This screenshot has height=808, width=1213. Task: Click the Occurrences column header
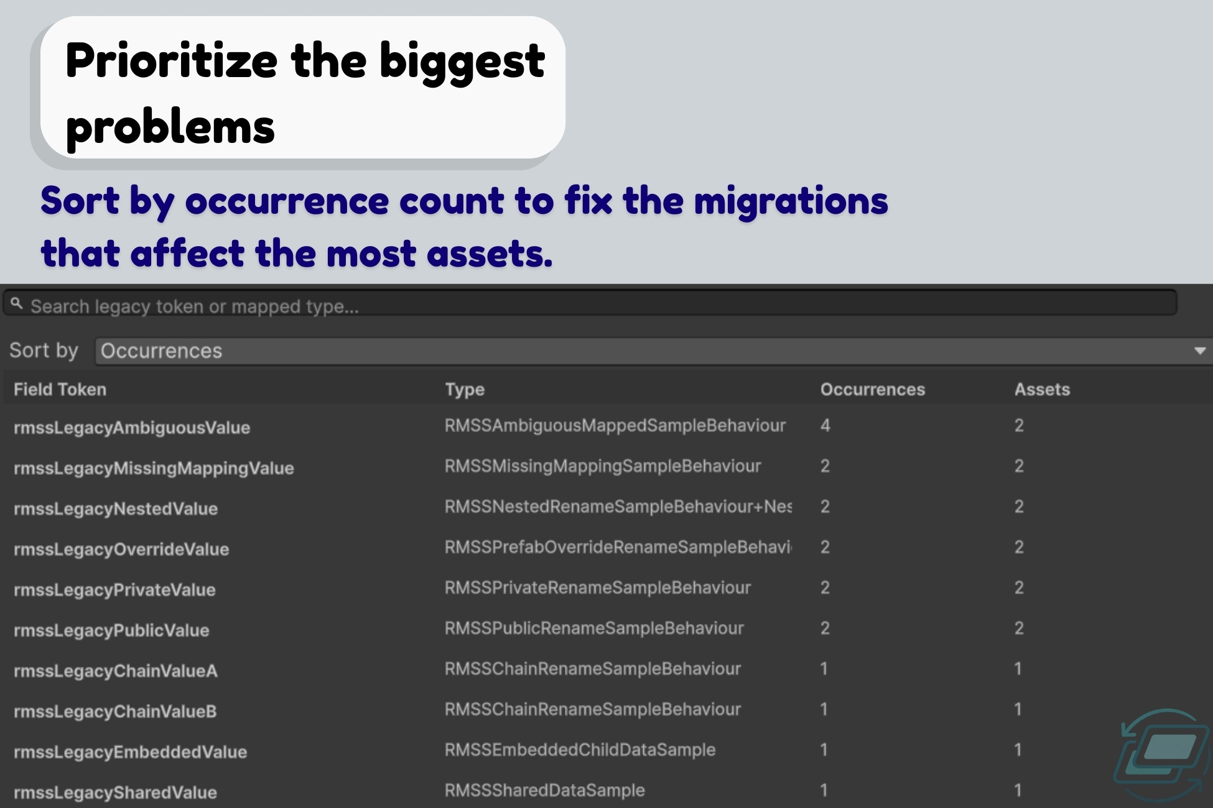coord(872,390)
